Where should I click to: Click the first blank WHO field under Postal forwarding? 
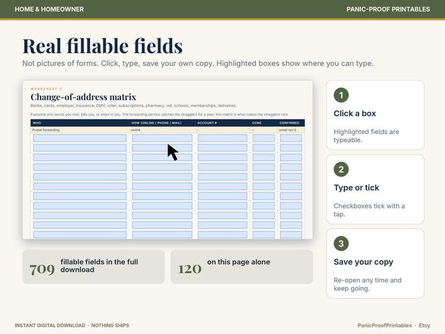pos(80,138)
